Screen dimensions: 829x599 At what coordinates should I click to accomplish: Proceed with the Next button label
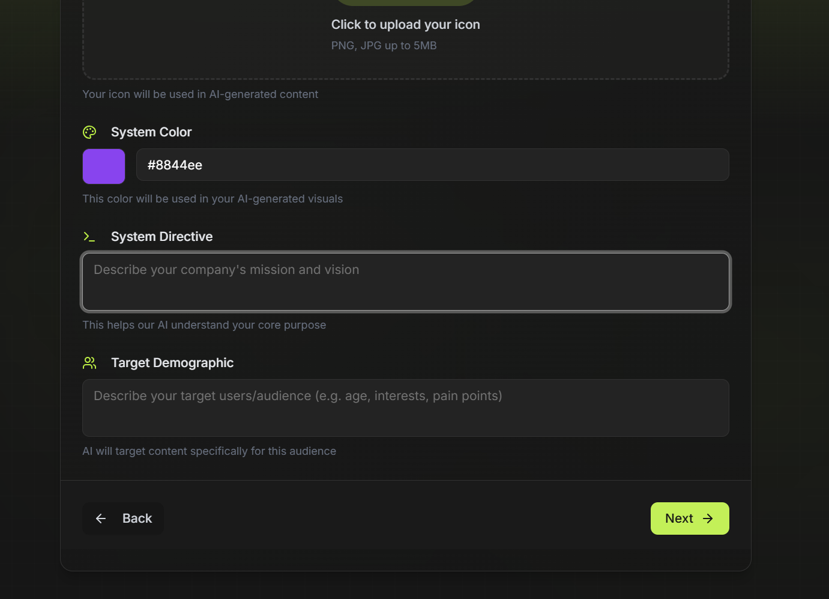click(679, 518)
